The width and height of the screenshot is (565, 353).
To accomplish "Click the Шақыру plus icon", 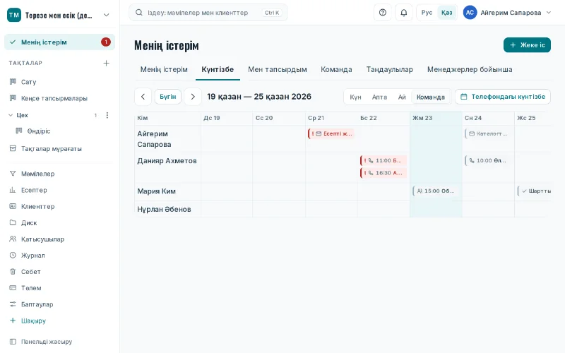I will [13, 321].
